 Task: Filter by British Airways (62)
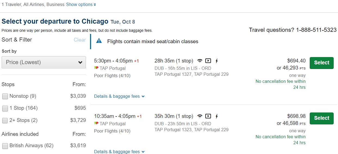point(5,146)
